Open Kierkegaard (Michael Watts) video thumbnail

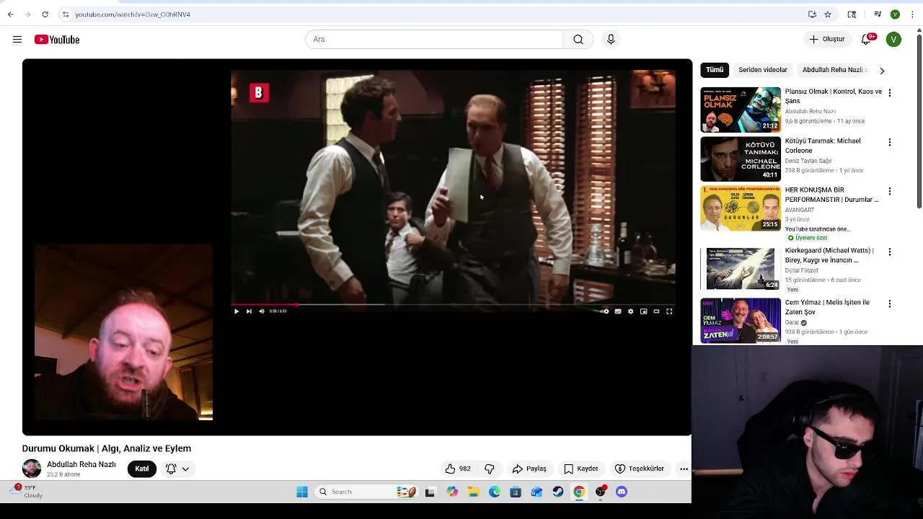coord(741,268)
